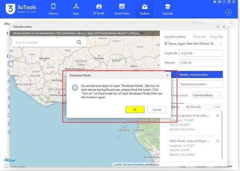Click the longitude input field
Screen dimensions: 240x171
(201, 53)
